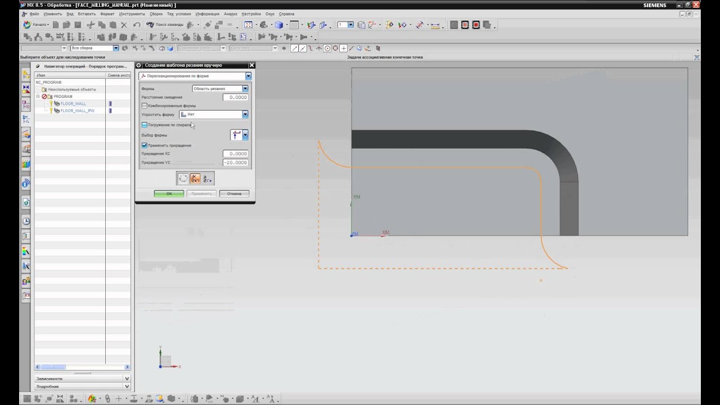
Task: Click the third sequence icon in dialog
Action: coord(208,179)
